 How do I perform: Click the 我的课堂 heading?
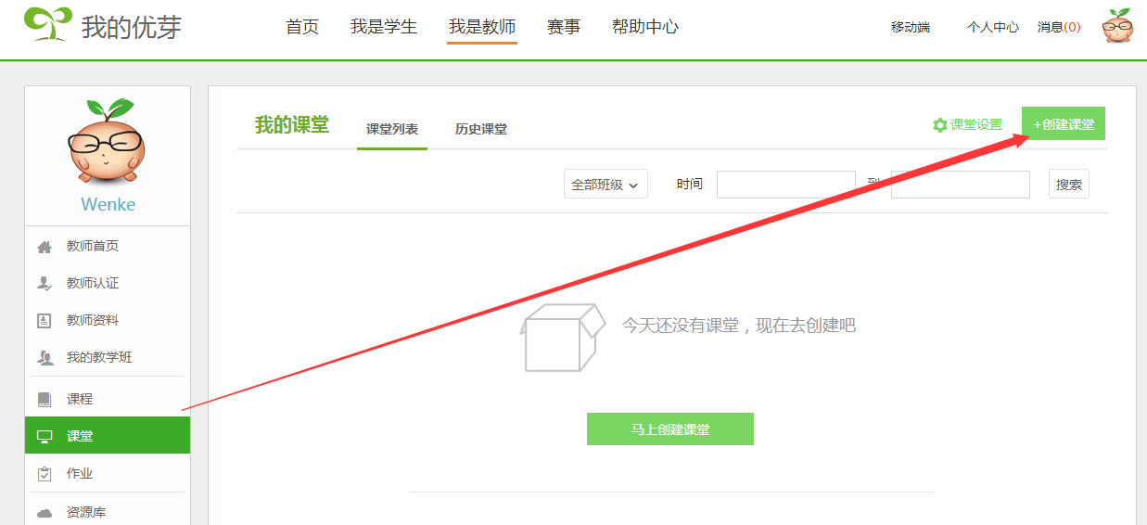[292, 125]
